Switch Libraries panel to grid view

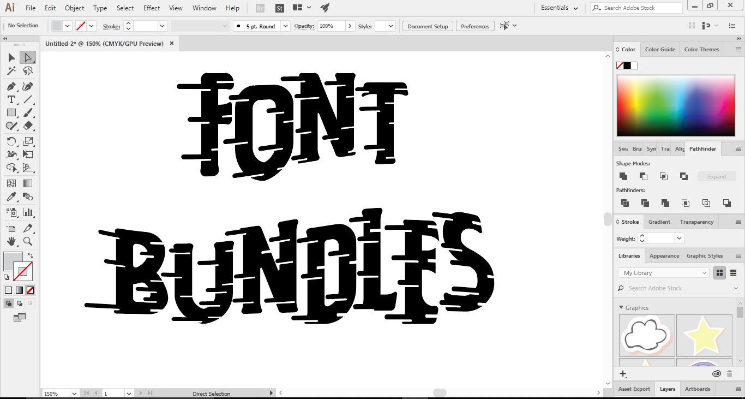click(720, 272)
